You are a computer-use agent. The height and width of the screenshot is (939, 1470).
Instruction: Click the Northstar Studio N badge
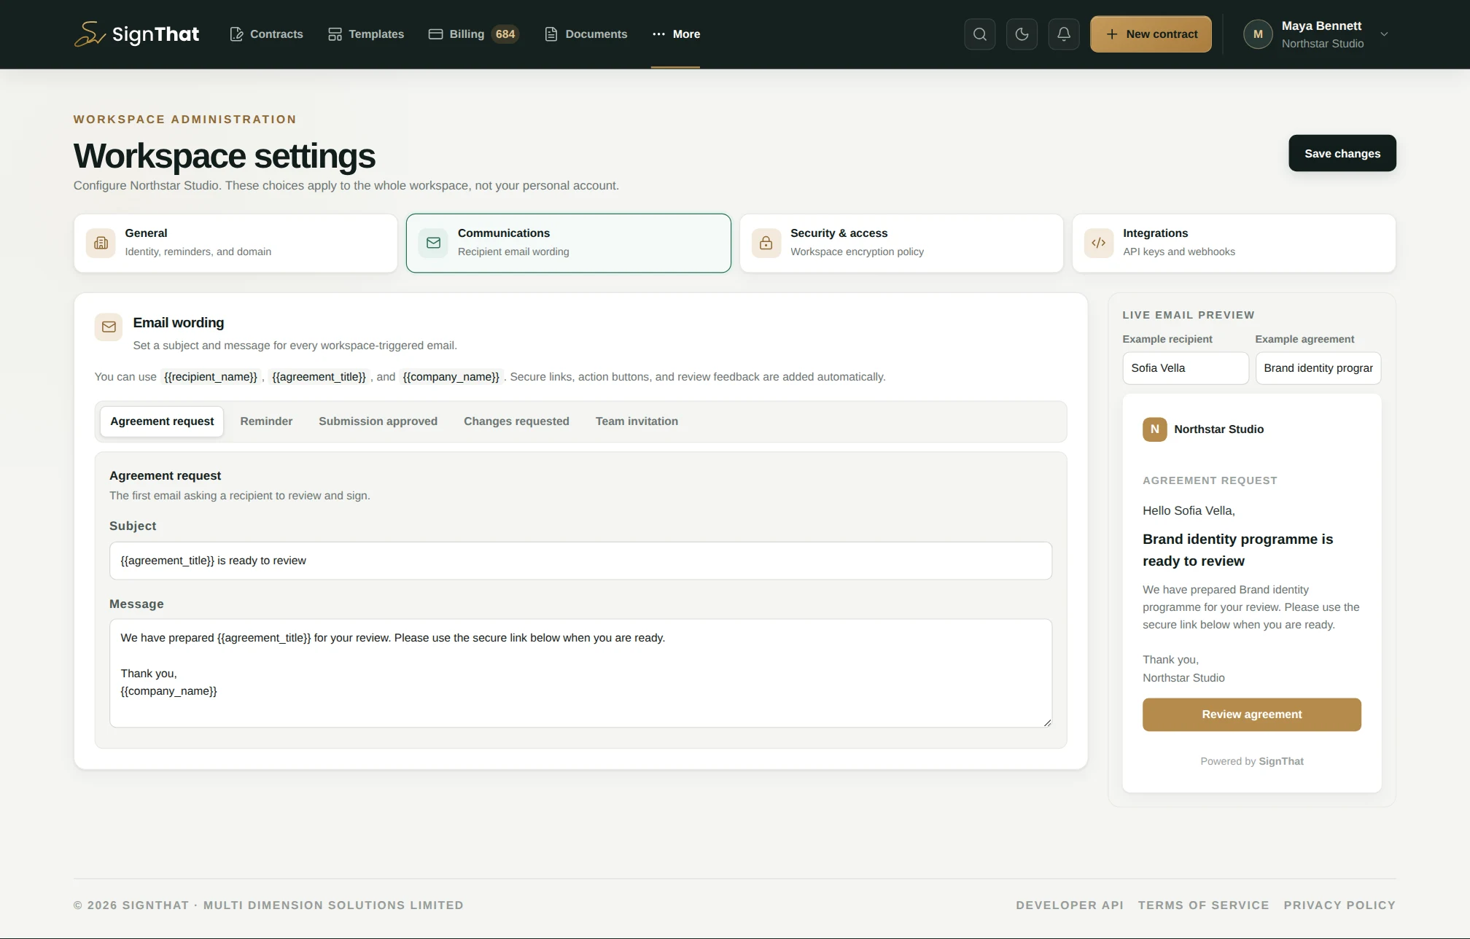point(1155,429)
